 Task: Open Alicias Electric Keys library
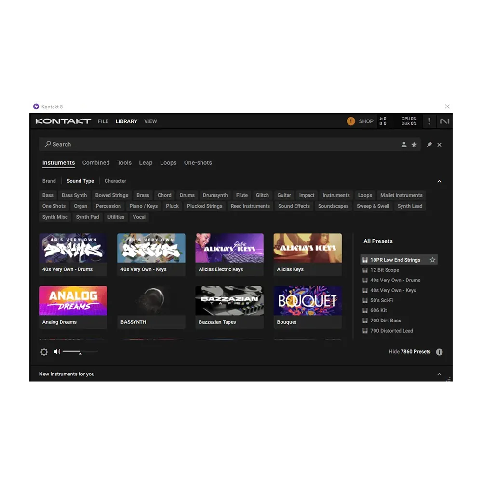[229, 254]
